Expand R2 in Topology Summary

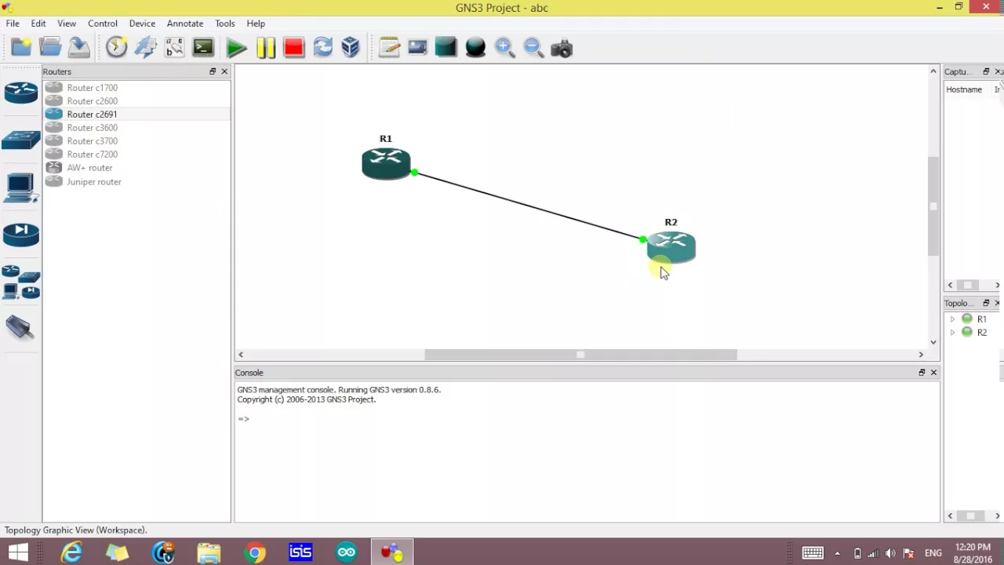tap(952, 332)
